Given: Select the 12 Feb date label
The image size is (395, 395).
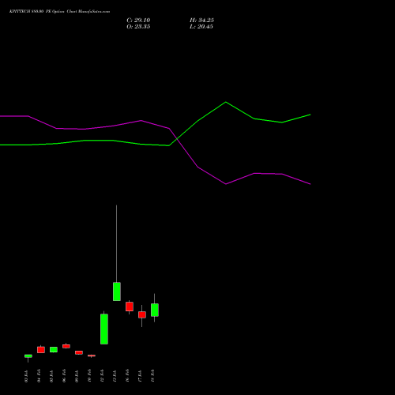Looking at the screenshot, I should [x=102, y=376].
